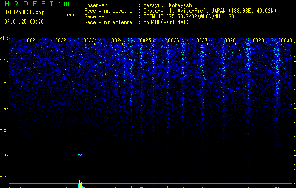
Task: Click the 0.7 kHz axis label
Action: (x=4, y=155)
